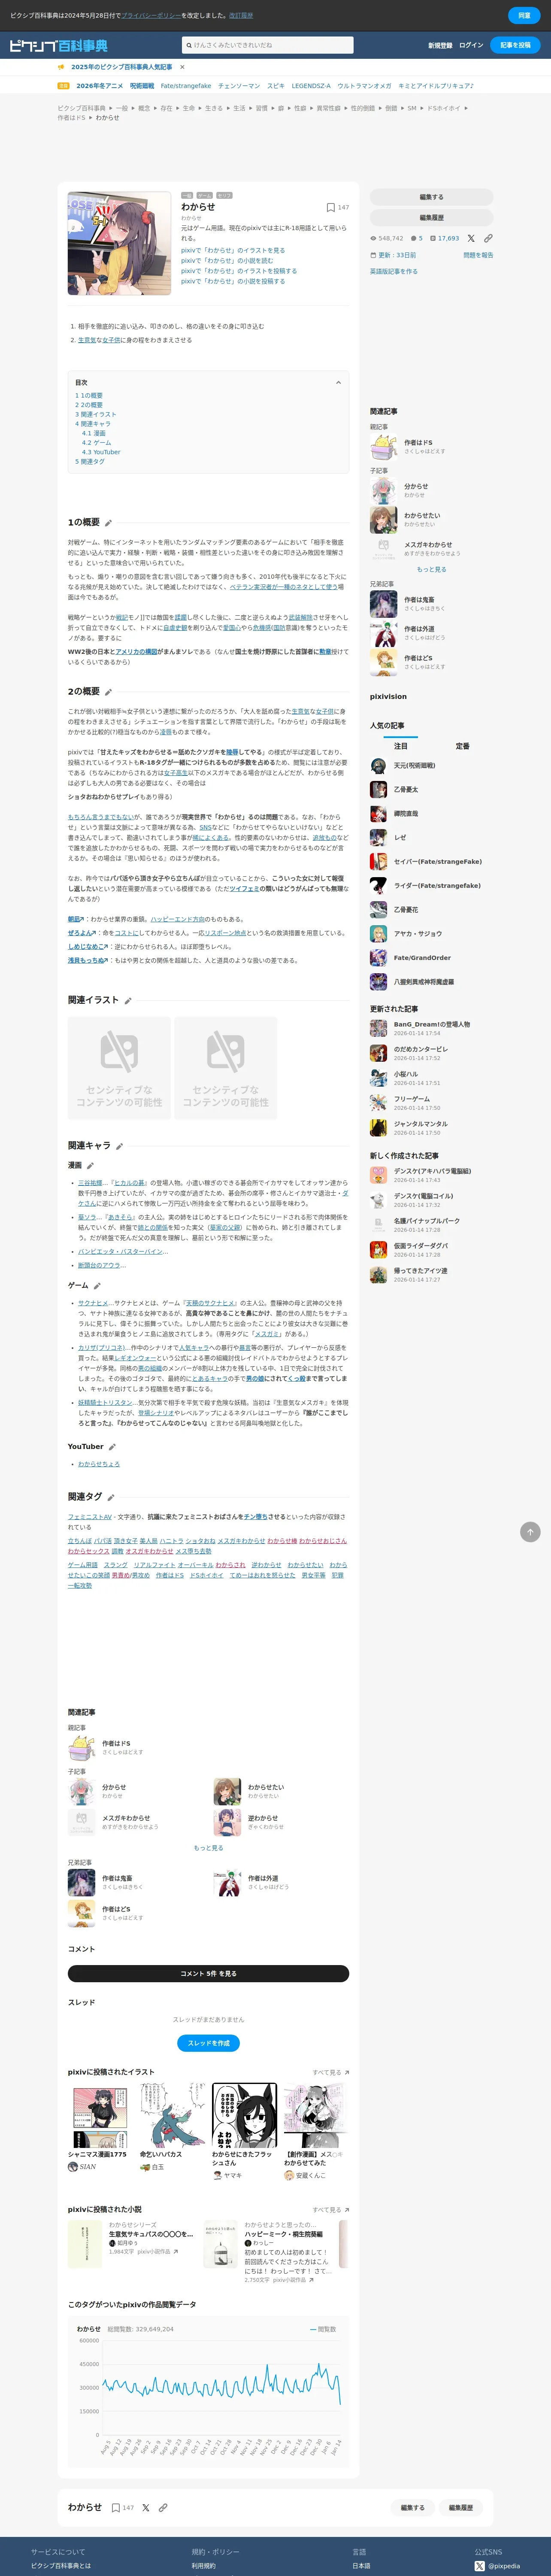The width and height of the screenshot is (551, 2576).
Task: Open @pixpedia X account in footer
Action: pyautogui.click(x=497, y=2567)
